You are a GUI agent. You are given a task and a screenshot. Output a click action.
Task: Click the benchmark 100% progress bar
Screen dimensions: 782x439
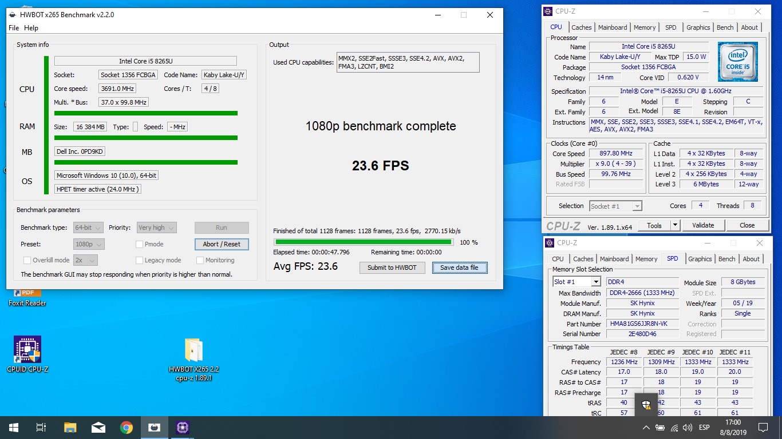[364, 242]
